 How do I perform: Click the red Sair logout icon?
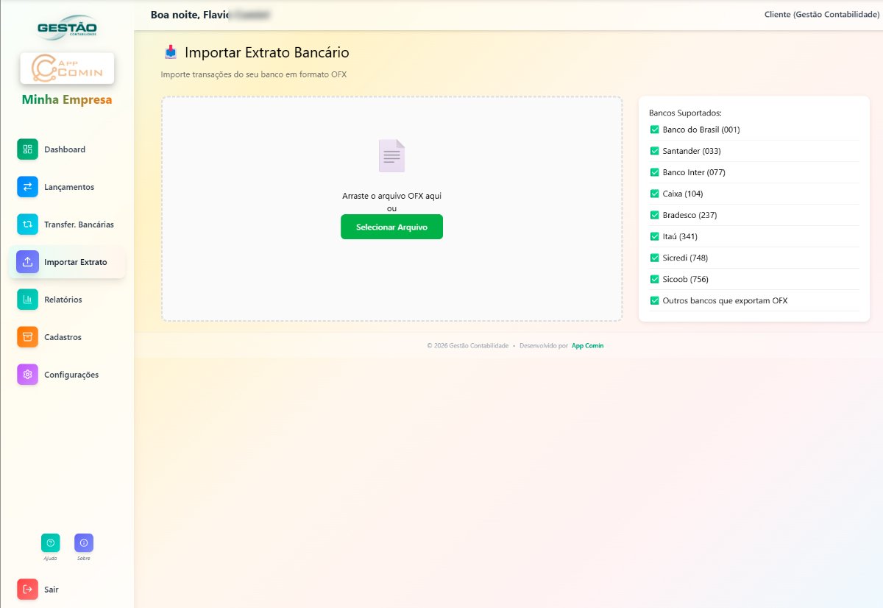(x=27, y=590)
